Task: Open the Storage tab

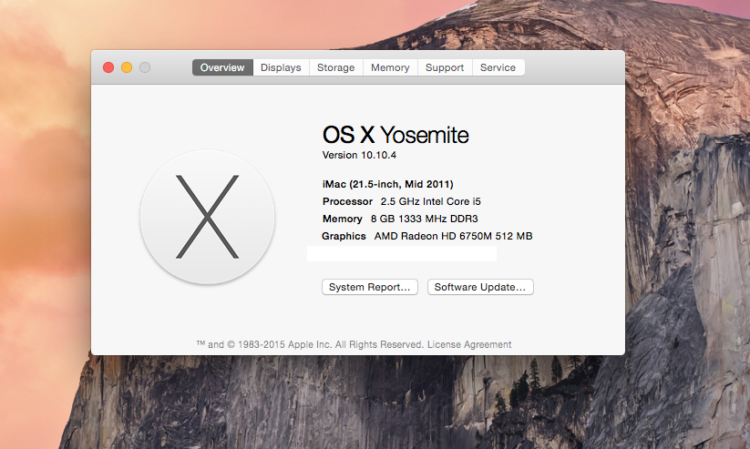Action: (335, 67)
